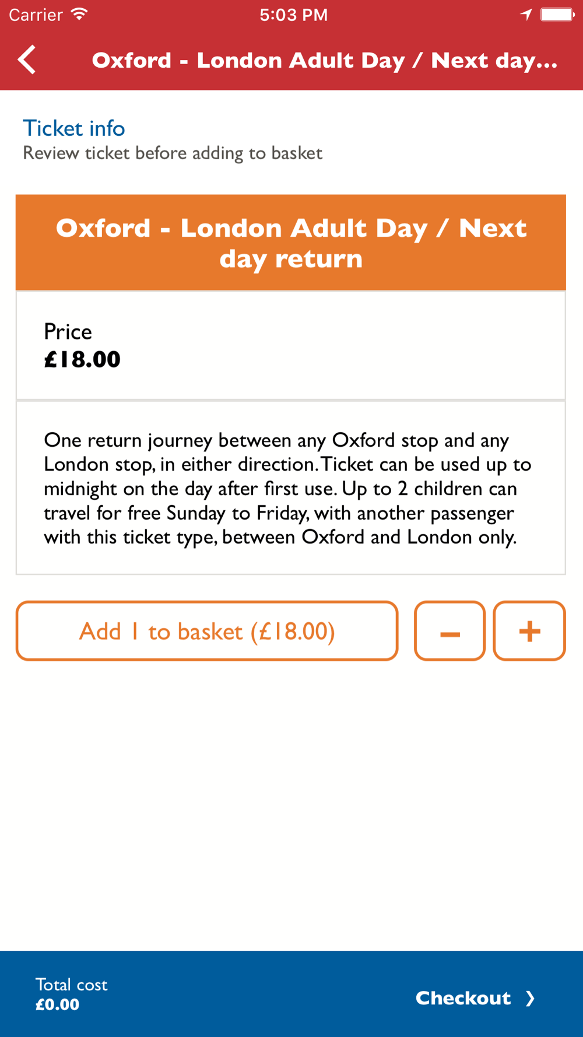Tap the battery indicator icon
The width and height of the screenshot is (583, 1037).
click(x=557, y=15)
